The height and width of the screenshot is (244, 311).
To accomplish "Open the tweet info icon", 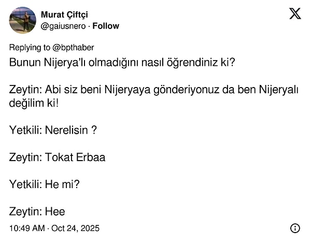I will pyautogui.click(x=295, y=228).
